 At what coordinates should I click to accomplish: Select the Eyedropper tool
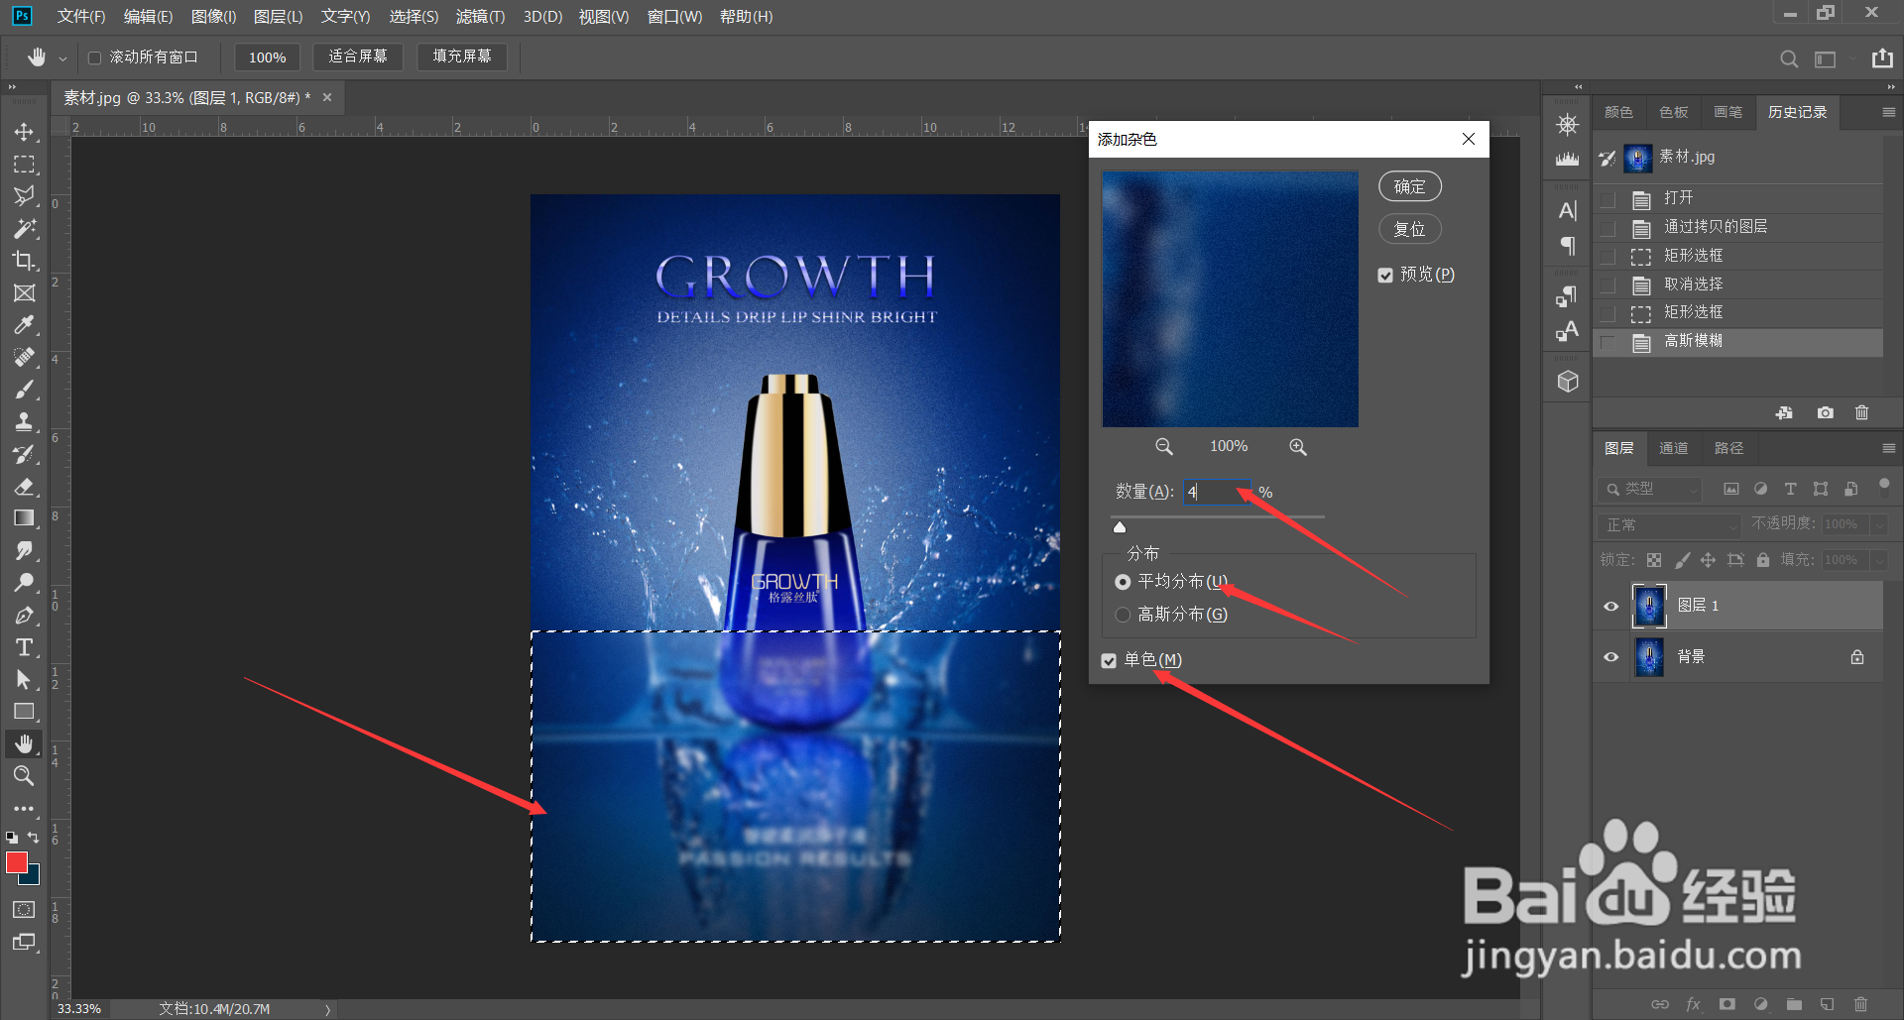pyautogui.click(x=24, y=325)
